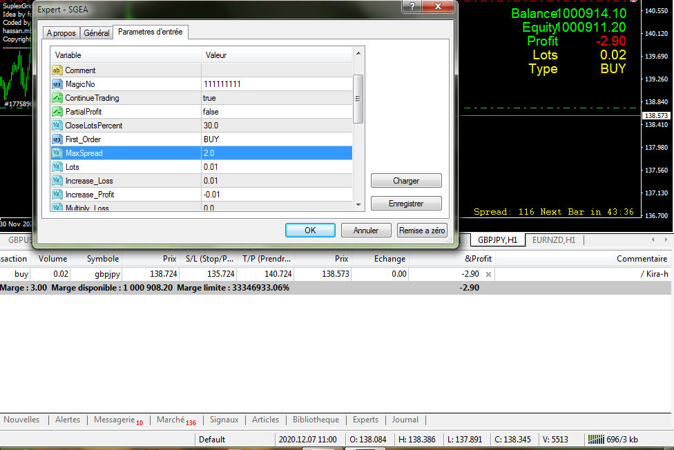Click the dialog help question mark button

[x=412, y=7]
